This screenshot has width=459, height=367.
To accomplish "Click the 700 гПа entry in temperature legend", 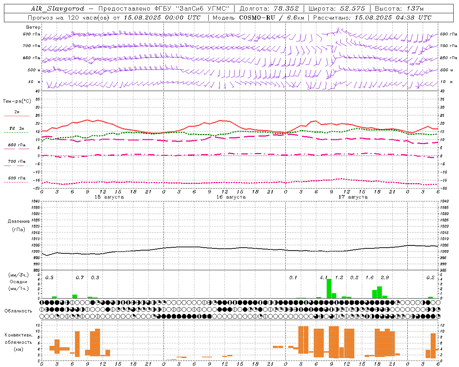I will point(16,162).
